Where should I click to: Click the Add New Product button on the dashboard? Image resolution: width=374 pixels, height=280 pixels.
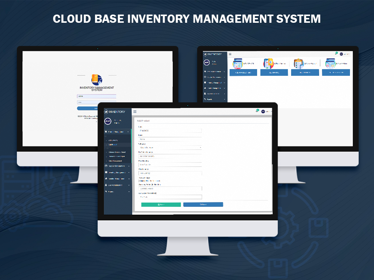point(243,72)
